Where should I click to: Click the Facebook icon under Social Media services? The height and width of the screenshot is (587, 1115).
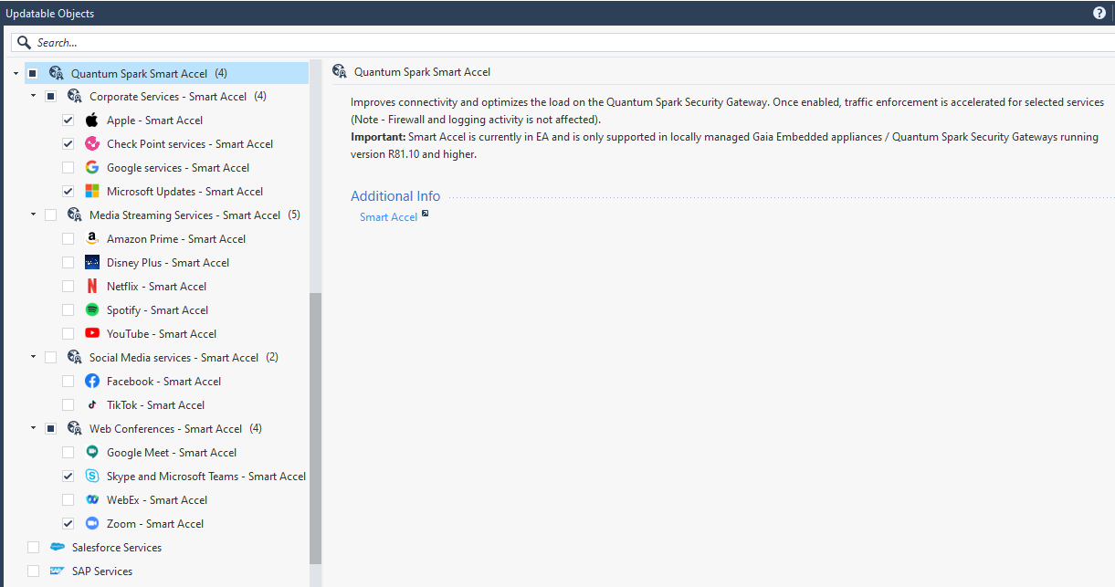(91, 381)
